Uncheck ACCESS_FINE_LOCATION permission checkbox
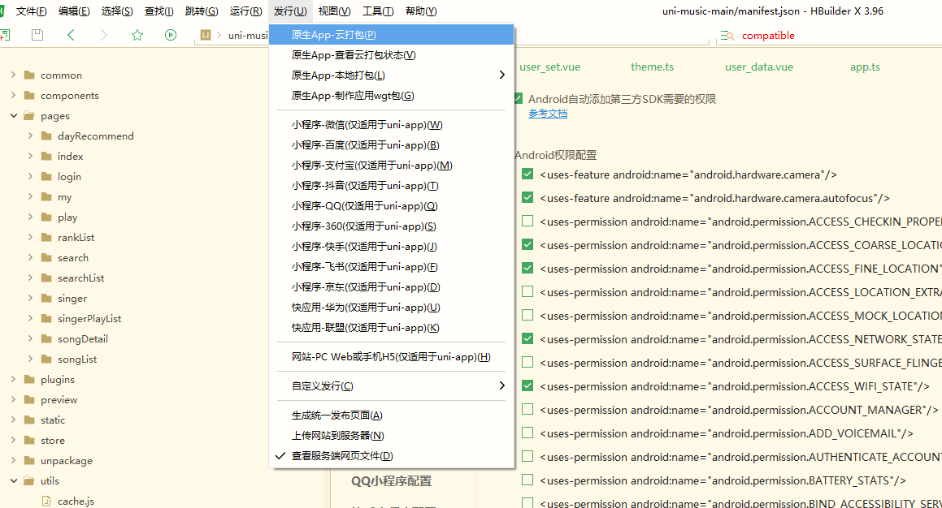This screenshot has height=508, width=942. [527, 268]
